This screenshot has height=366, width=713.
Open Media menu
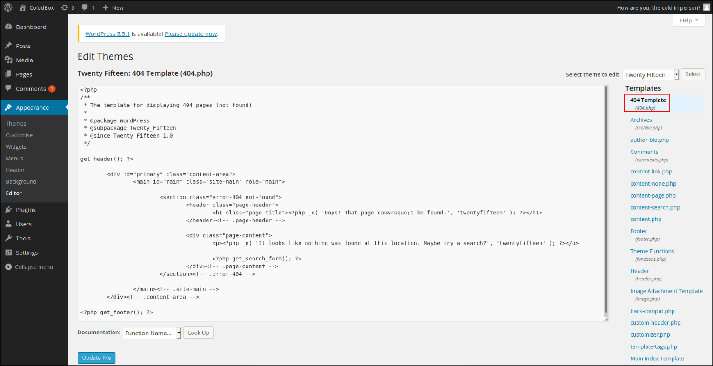pos(24,60)
